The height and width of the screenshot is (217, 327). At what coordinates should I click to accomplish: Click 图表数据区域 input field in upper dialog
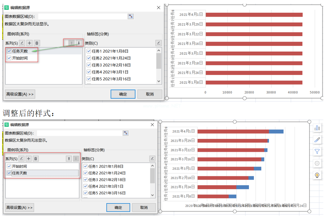tap(82, 16)
